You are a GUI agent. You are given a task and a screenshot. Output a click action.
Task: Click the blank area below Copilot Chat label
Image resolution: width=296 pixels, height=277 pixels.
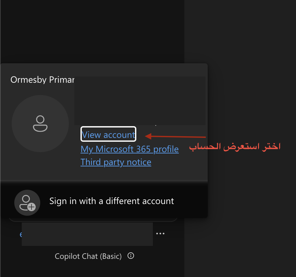pos(92,269)
